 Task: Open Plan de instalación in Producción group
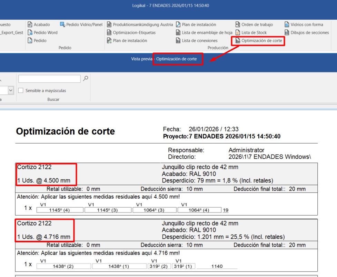[x=196, y=24]
